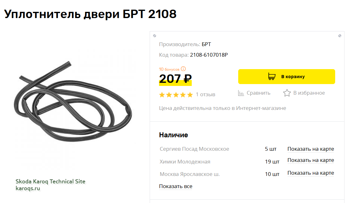Show Москва Ярославское store on map
Viewport: 352px width, 203px height.
(311, 173)
